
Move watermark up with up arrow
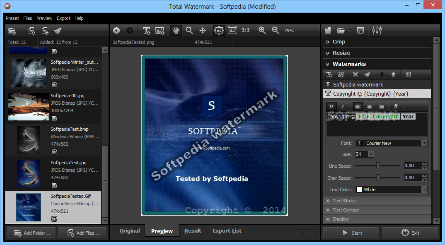click(393, 74)
